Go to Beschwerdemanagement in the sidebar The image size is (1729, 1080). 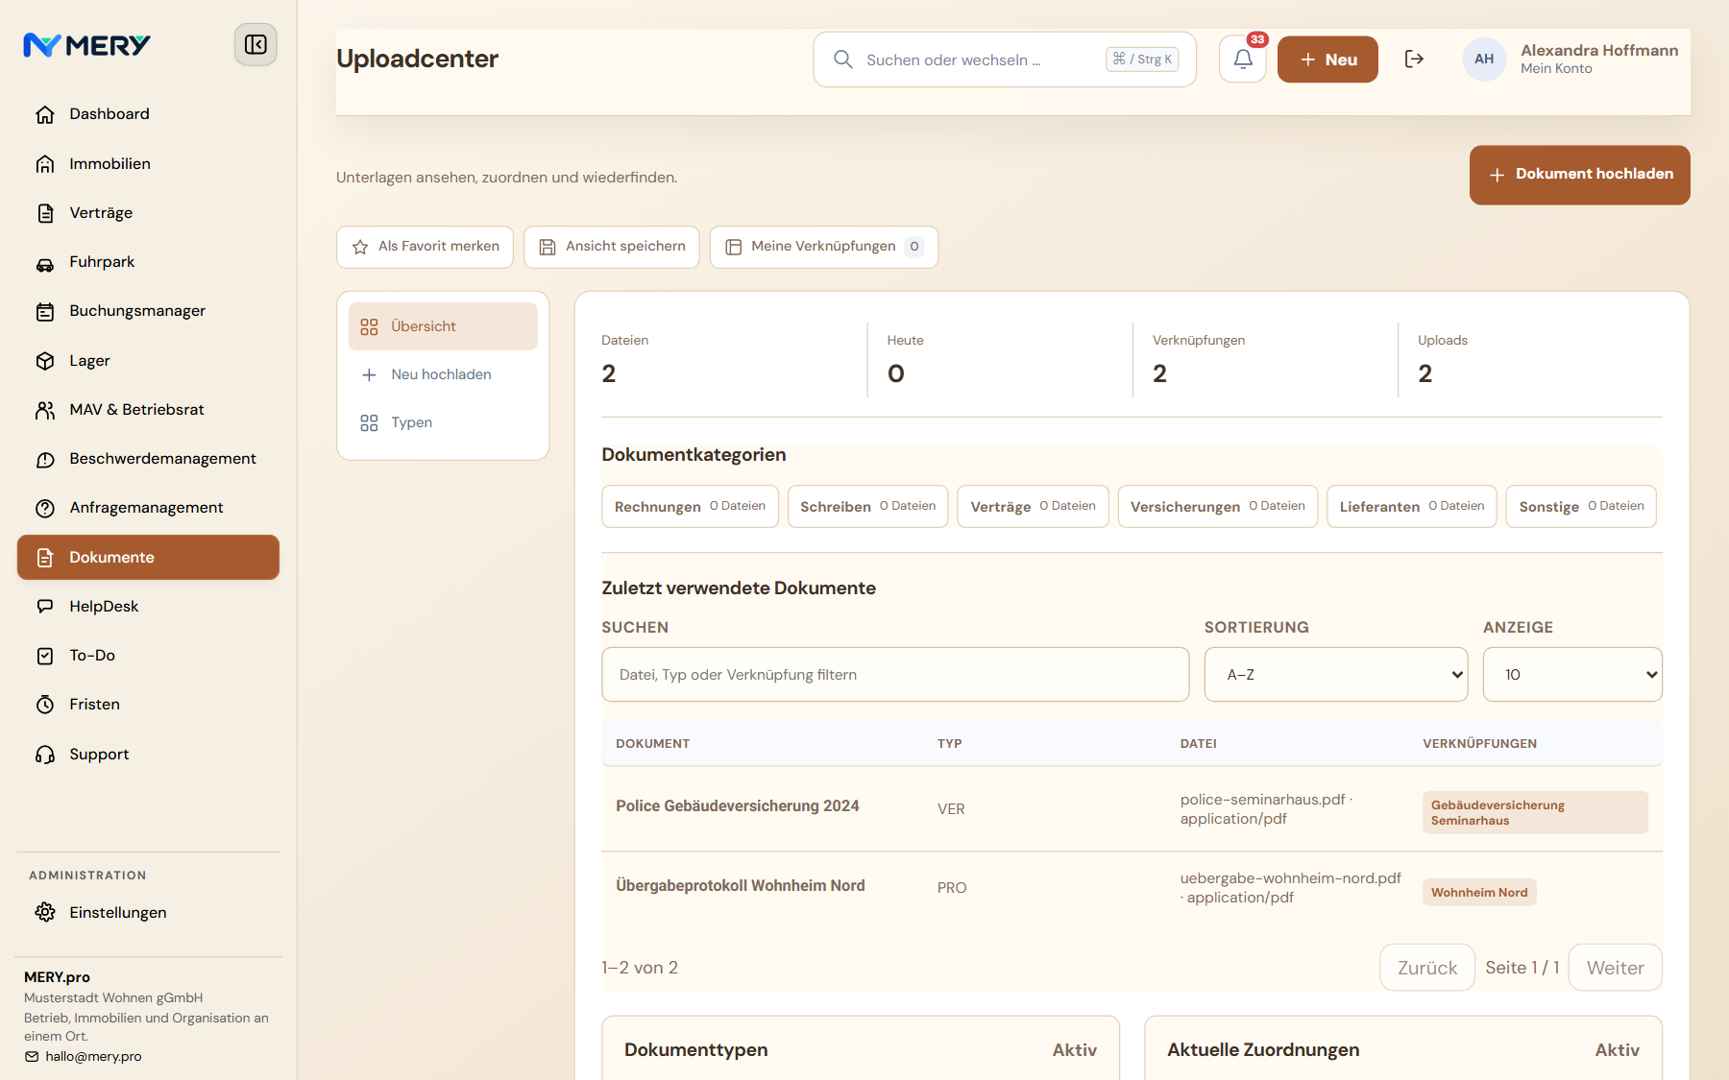pyautogui.click(x=148, y=459)
